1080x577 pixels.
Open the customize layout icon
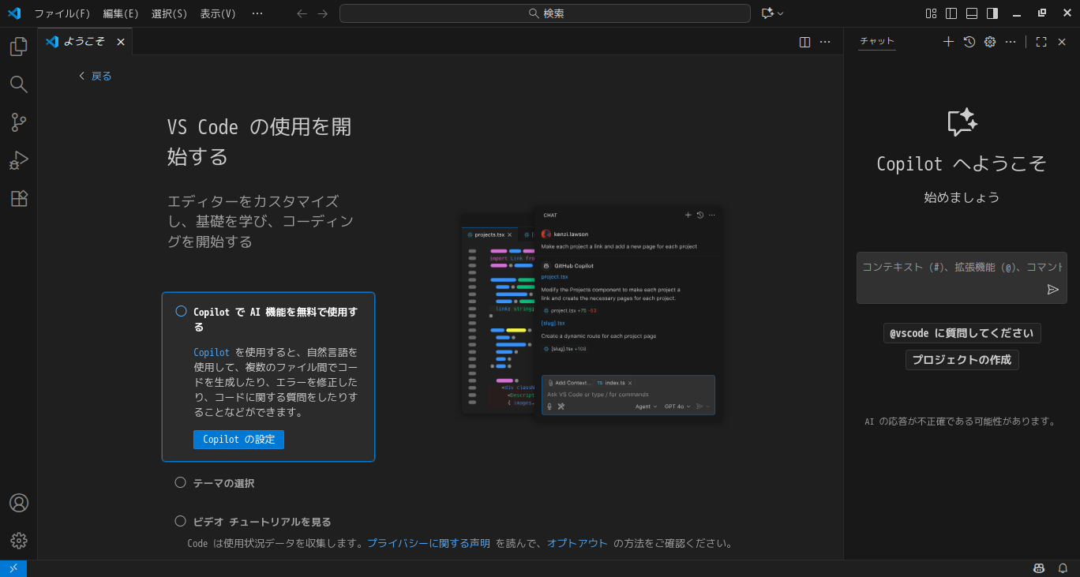pyautogui.click(x=932, y=13)
